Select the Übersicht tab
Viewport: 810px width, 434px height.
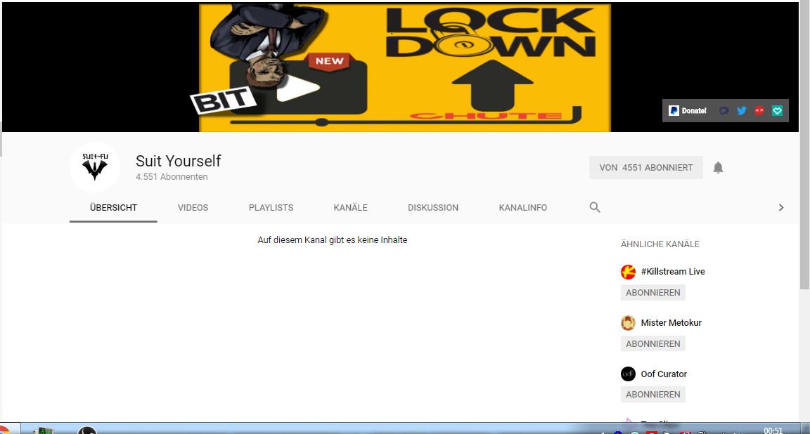(x=113, y=207)
